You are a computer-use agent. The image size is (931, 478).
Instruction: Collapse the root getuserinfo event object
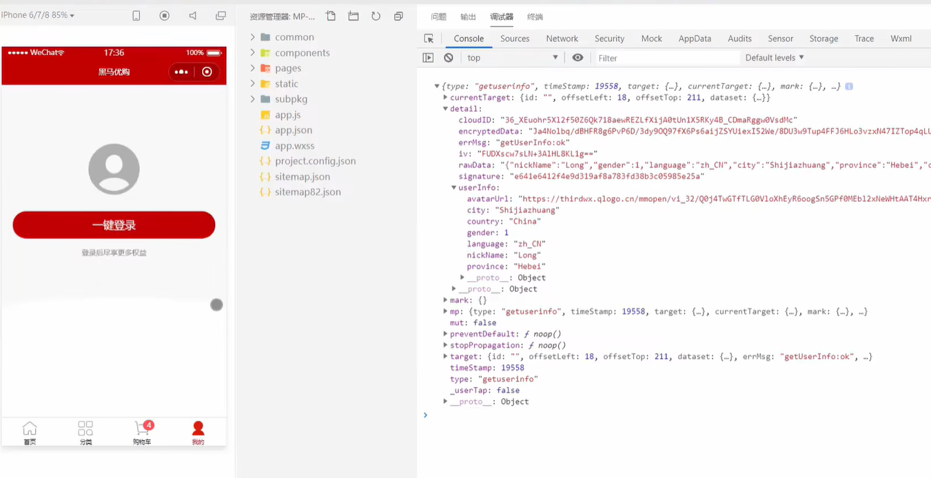(x=437, y=86)
